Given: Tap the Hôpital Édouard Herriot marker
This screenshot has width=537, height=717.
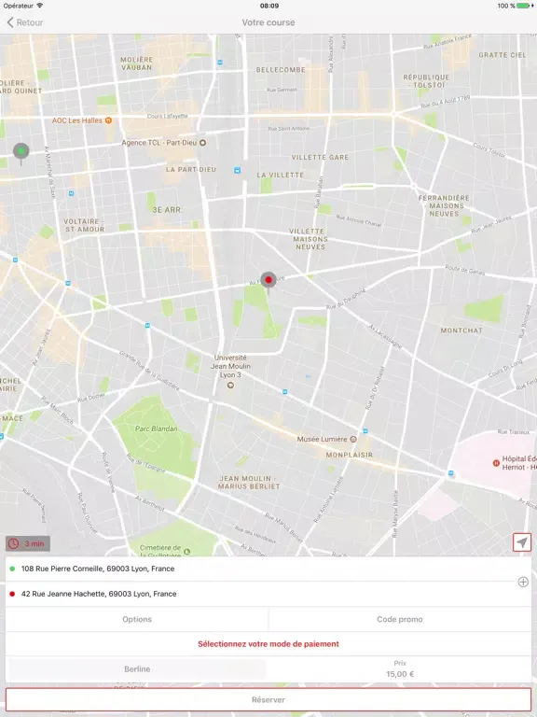Looking at the screenshot, I should [x=496, y=463].
